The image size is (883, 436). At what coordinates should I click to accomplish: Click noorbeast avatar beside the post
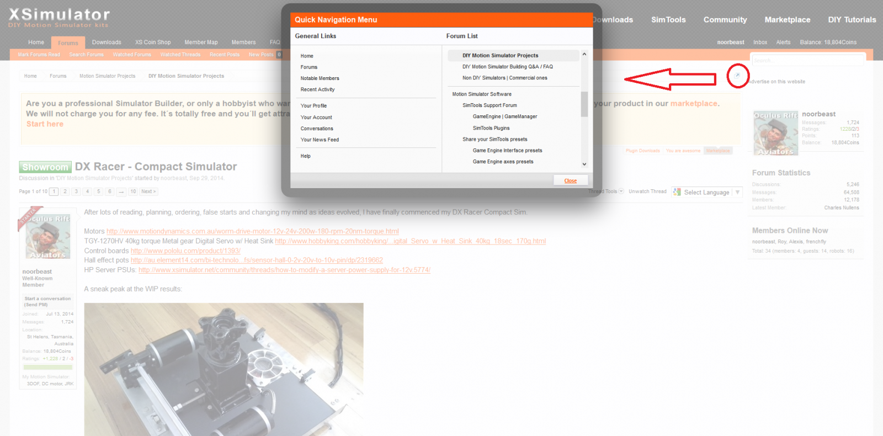(48, 236)
